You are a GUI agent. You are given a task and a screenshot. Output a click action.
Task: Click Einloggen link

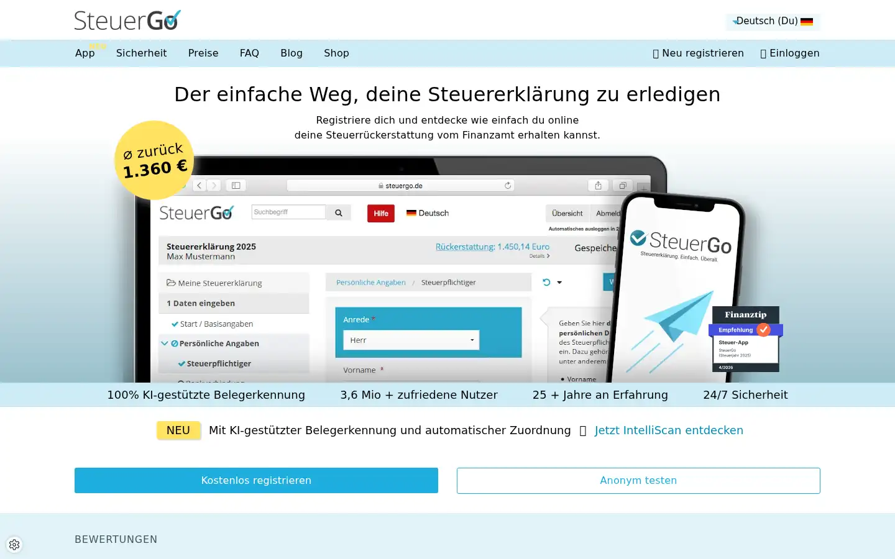pos(790,53)
